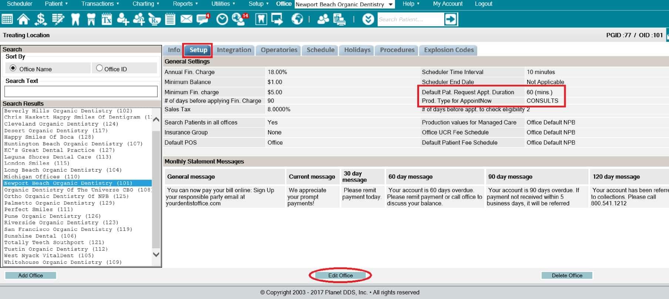
Task: Click the Scheduler menu item
Action: click(x=20, y=4)
